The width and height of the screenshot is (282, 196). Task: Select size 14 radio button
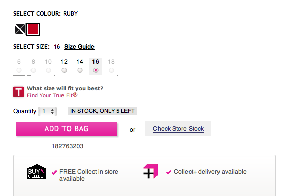point(80,70)
